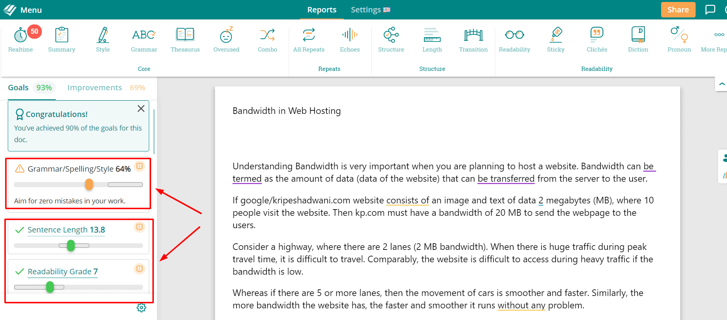
Task: Open the Transition report
Action: click(473, 39)
